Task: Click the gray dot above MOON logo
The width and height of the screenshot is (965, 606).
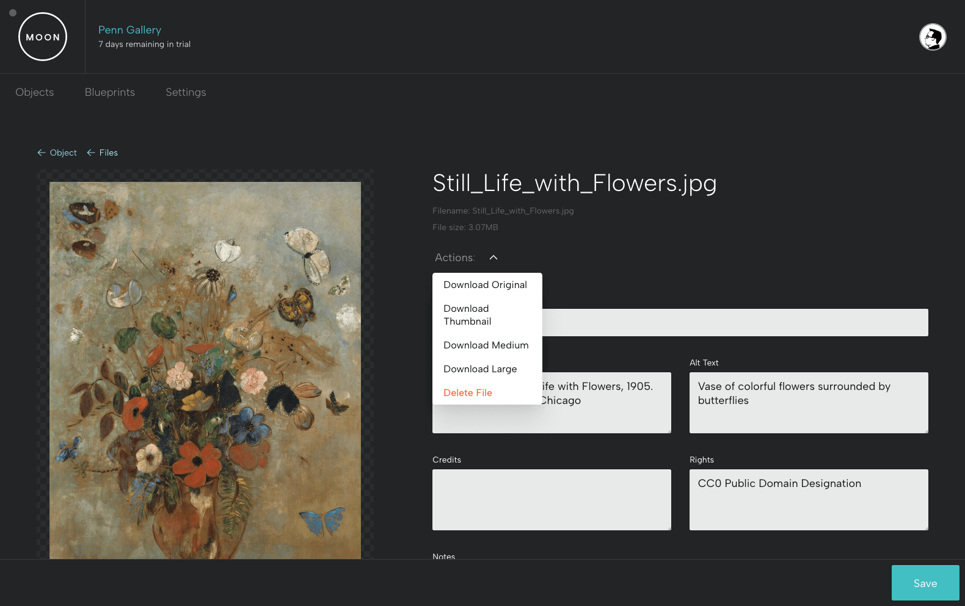Action: click(x=13, y=13)
